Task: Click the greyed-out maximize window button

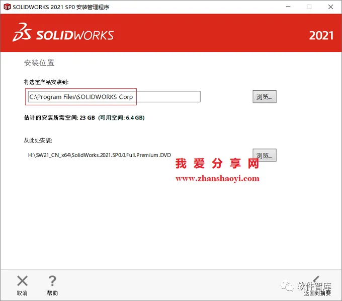Action: pos(309,7)
